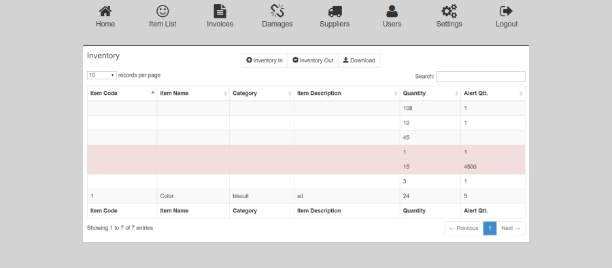The width and height of the screenshot is (612, 268).
Task: Click the Inventory In button
Action: point(265,61)
